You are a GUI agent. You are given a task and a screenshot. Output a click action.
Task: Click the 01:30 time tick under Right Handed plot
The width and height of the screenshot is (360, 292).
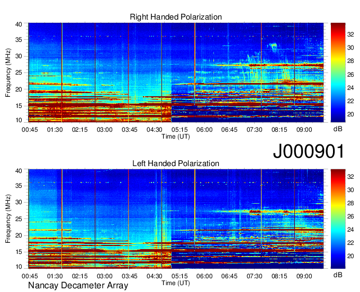[55, 130]
